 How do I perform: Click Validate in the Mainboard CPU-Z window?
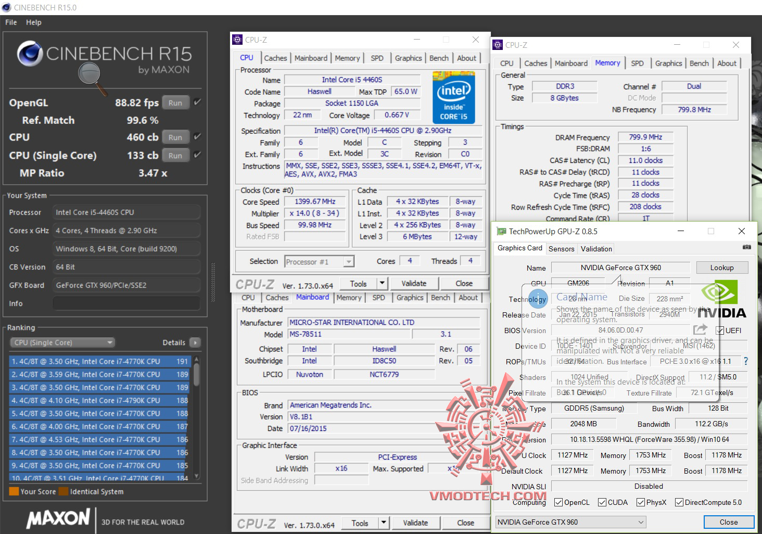tap(415, 523)
